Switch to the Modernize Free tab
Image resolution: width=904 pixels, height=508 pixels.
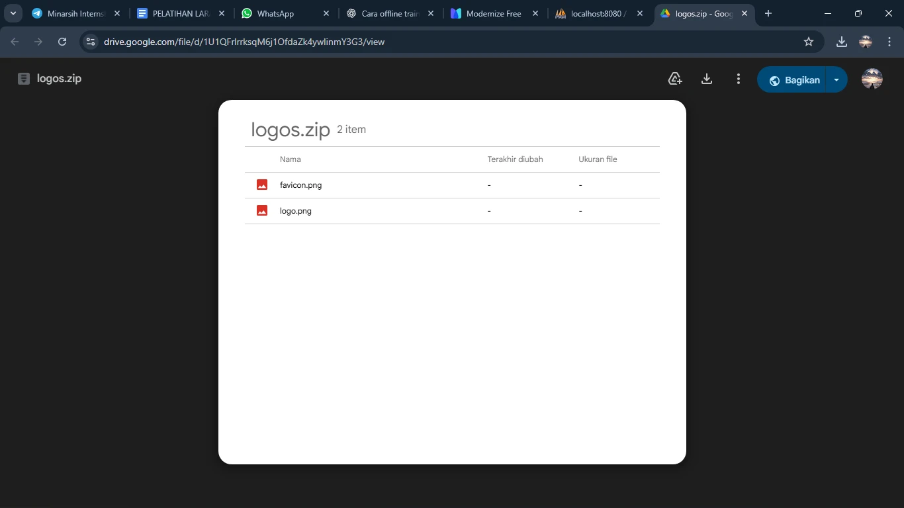coord(493,13)
